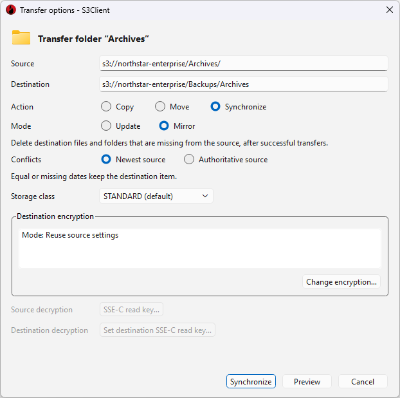Start transfer with bottom Synchronize button
Image resolution: width=400 pixels, height=398 pixels.
(251, 381)
